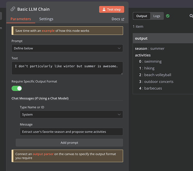Follow the output parser link
Viewport: 193px width, 171px height.
(43, 154)
